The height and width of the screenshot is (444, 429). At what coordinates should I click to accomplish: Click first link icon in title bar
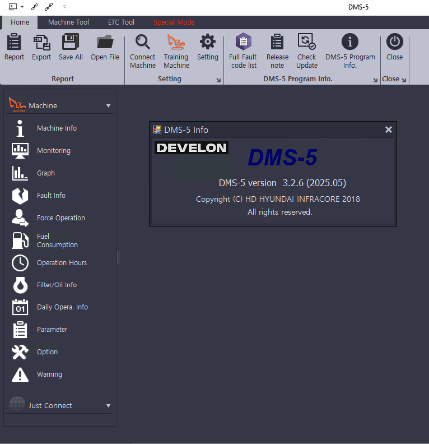34,7
